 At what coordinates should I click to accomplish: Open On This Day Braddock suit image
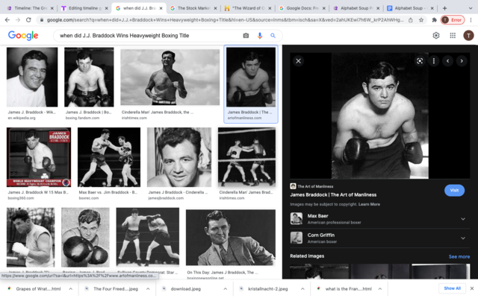click(x=231, y=237)
